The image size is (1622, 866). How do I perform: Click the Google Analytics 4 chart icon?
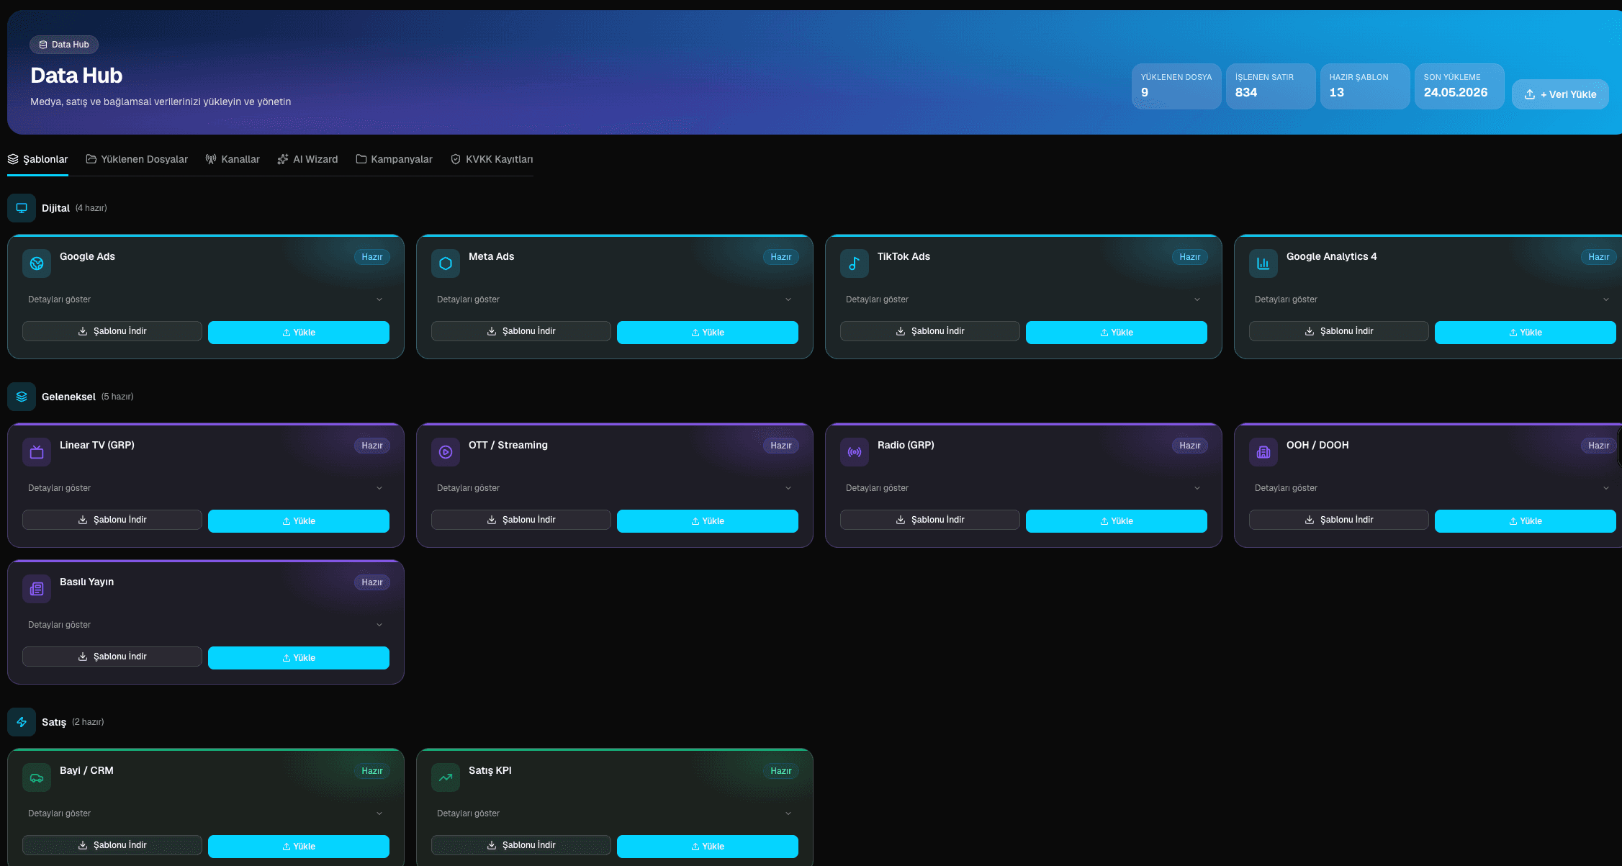(1263, 263)
